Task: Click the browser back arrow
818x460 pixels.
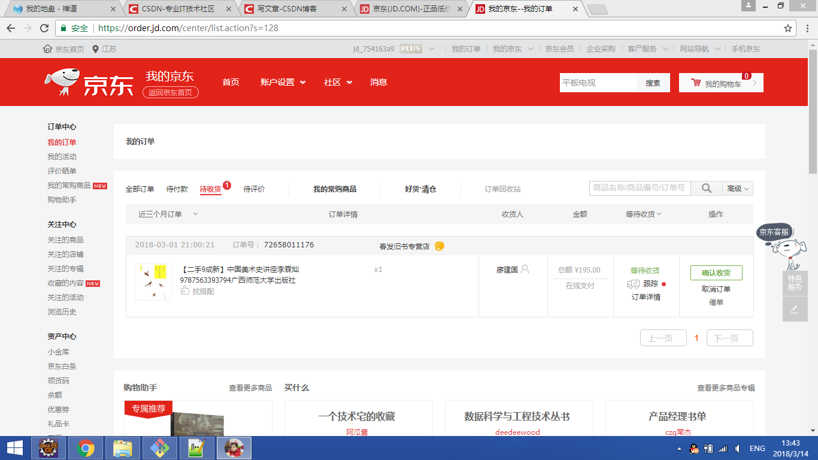Action: [x=11, y=28]
